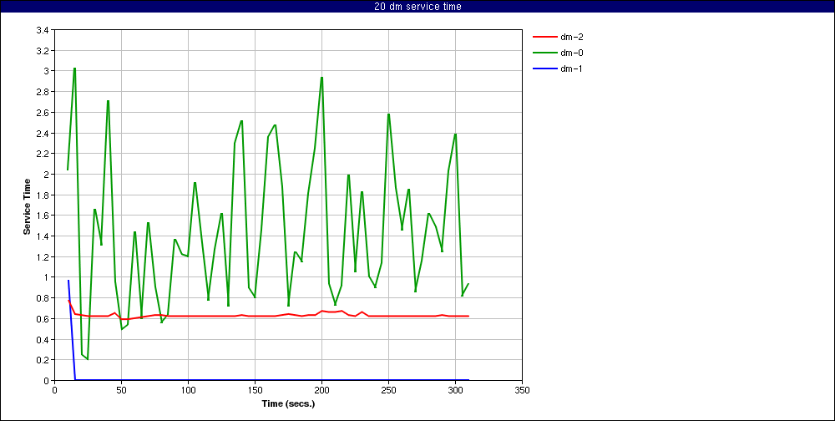Screen dimensions: 835x421
Task: Click the red dm-2 legend line swatch
Action: pyautogui.click(x=544, y=37)
